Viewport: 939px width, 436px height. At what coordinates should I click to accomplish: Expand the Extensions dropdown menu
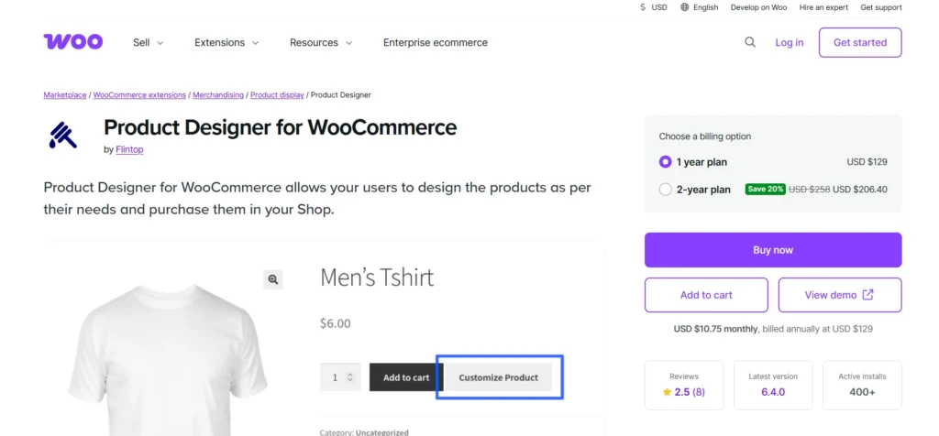point(226,42)
